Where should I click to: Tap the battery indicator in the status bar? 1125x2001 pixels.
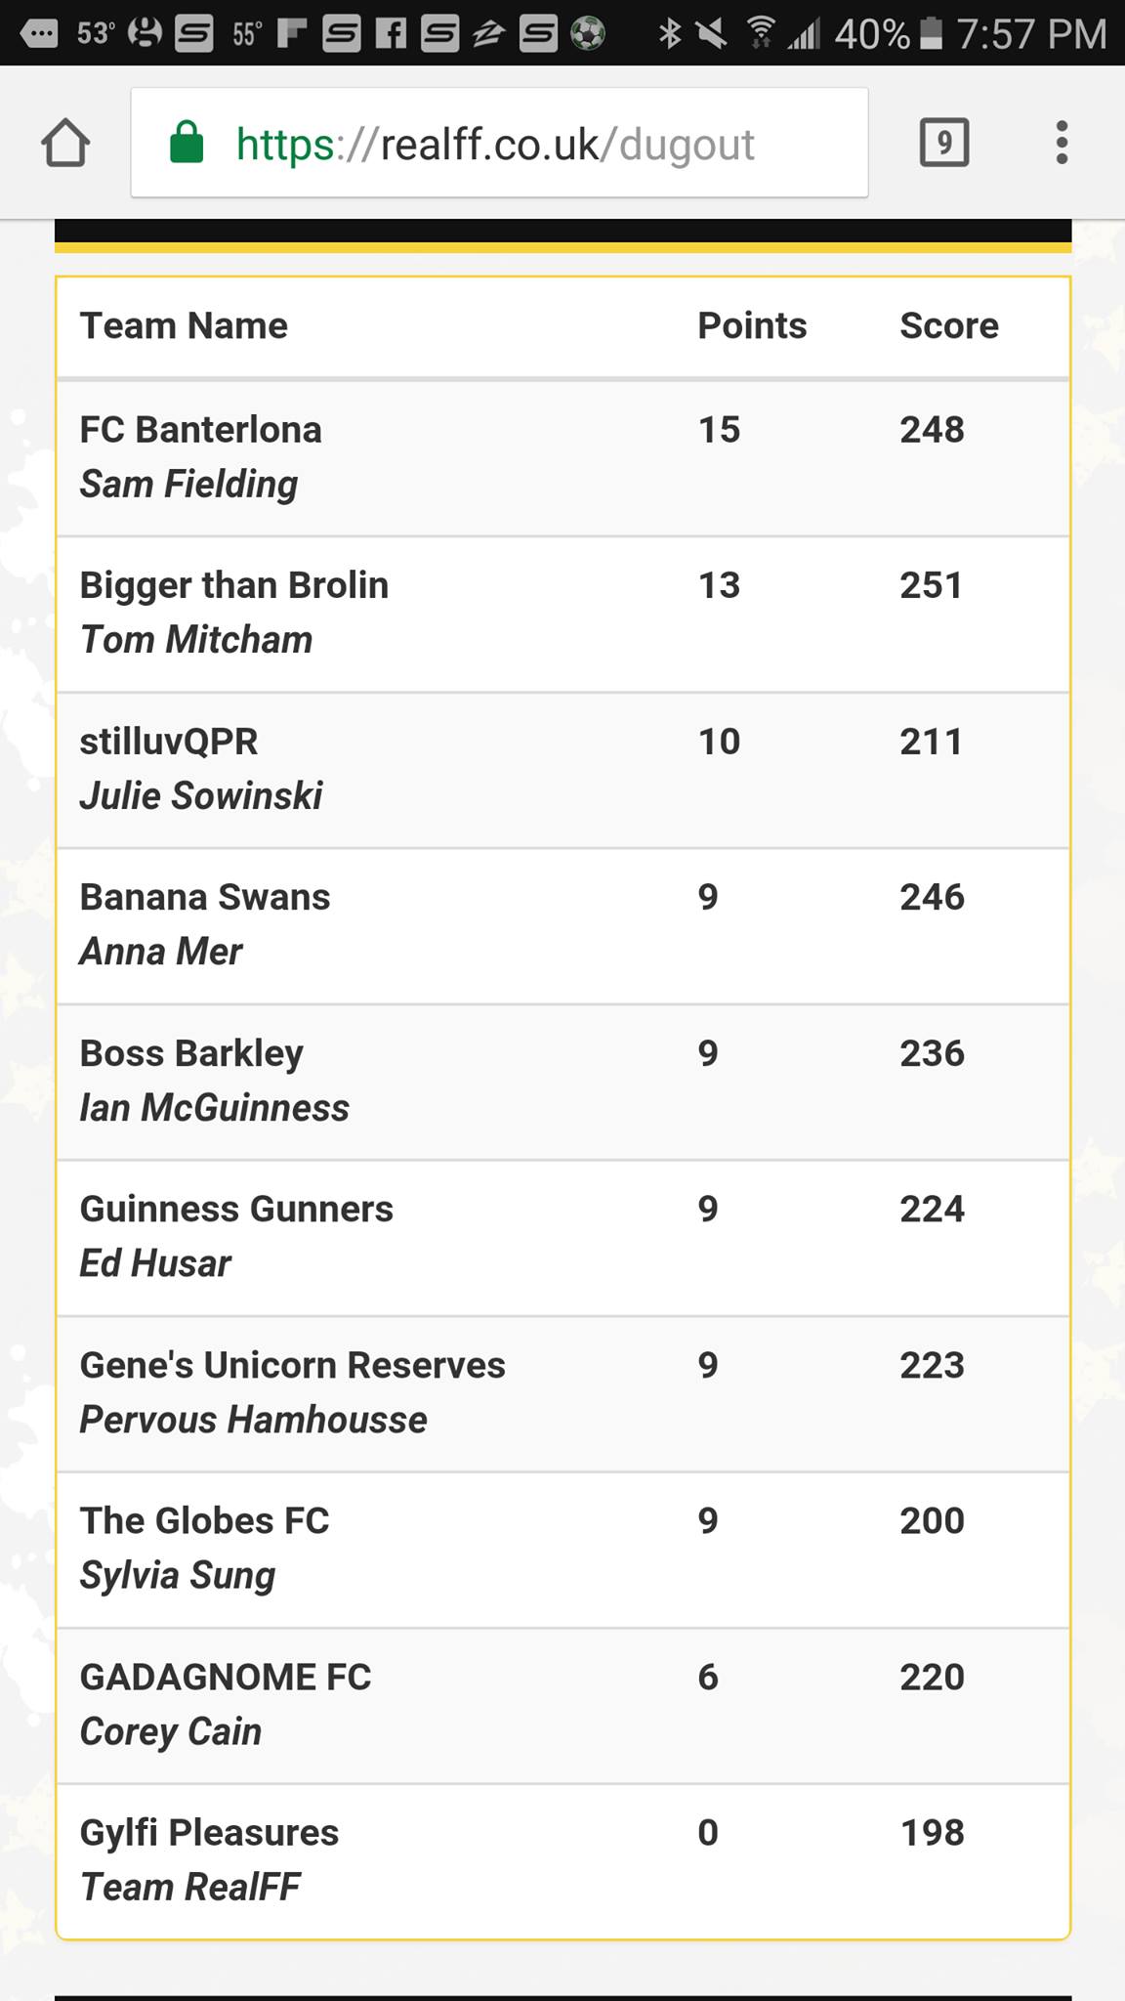click(x=932, y=34)
